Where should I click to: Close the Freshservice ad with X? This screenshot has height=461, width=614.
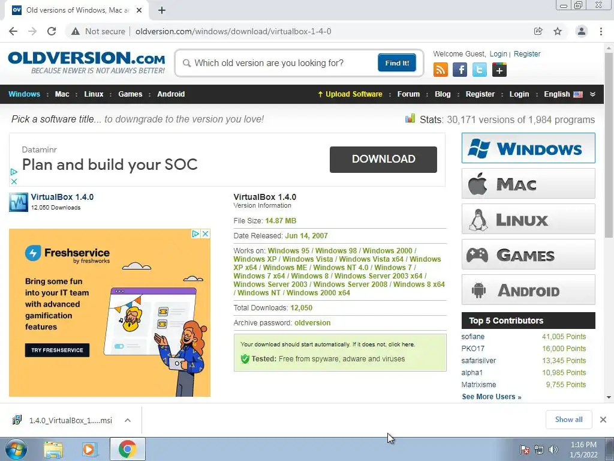(x=205, y=234)
